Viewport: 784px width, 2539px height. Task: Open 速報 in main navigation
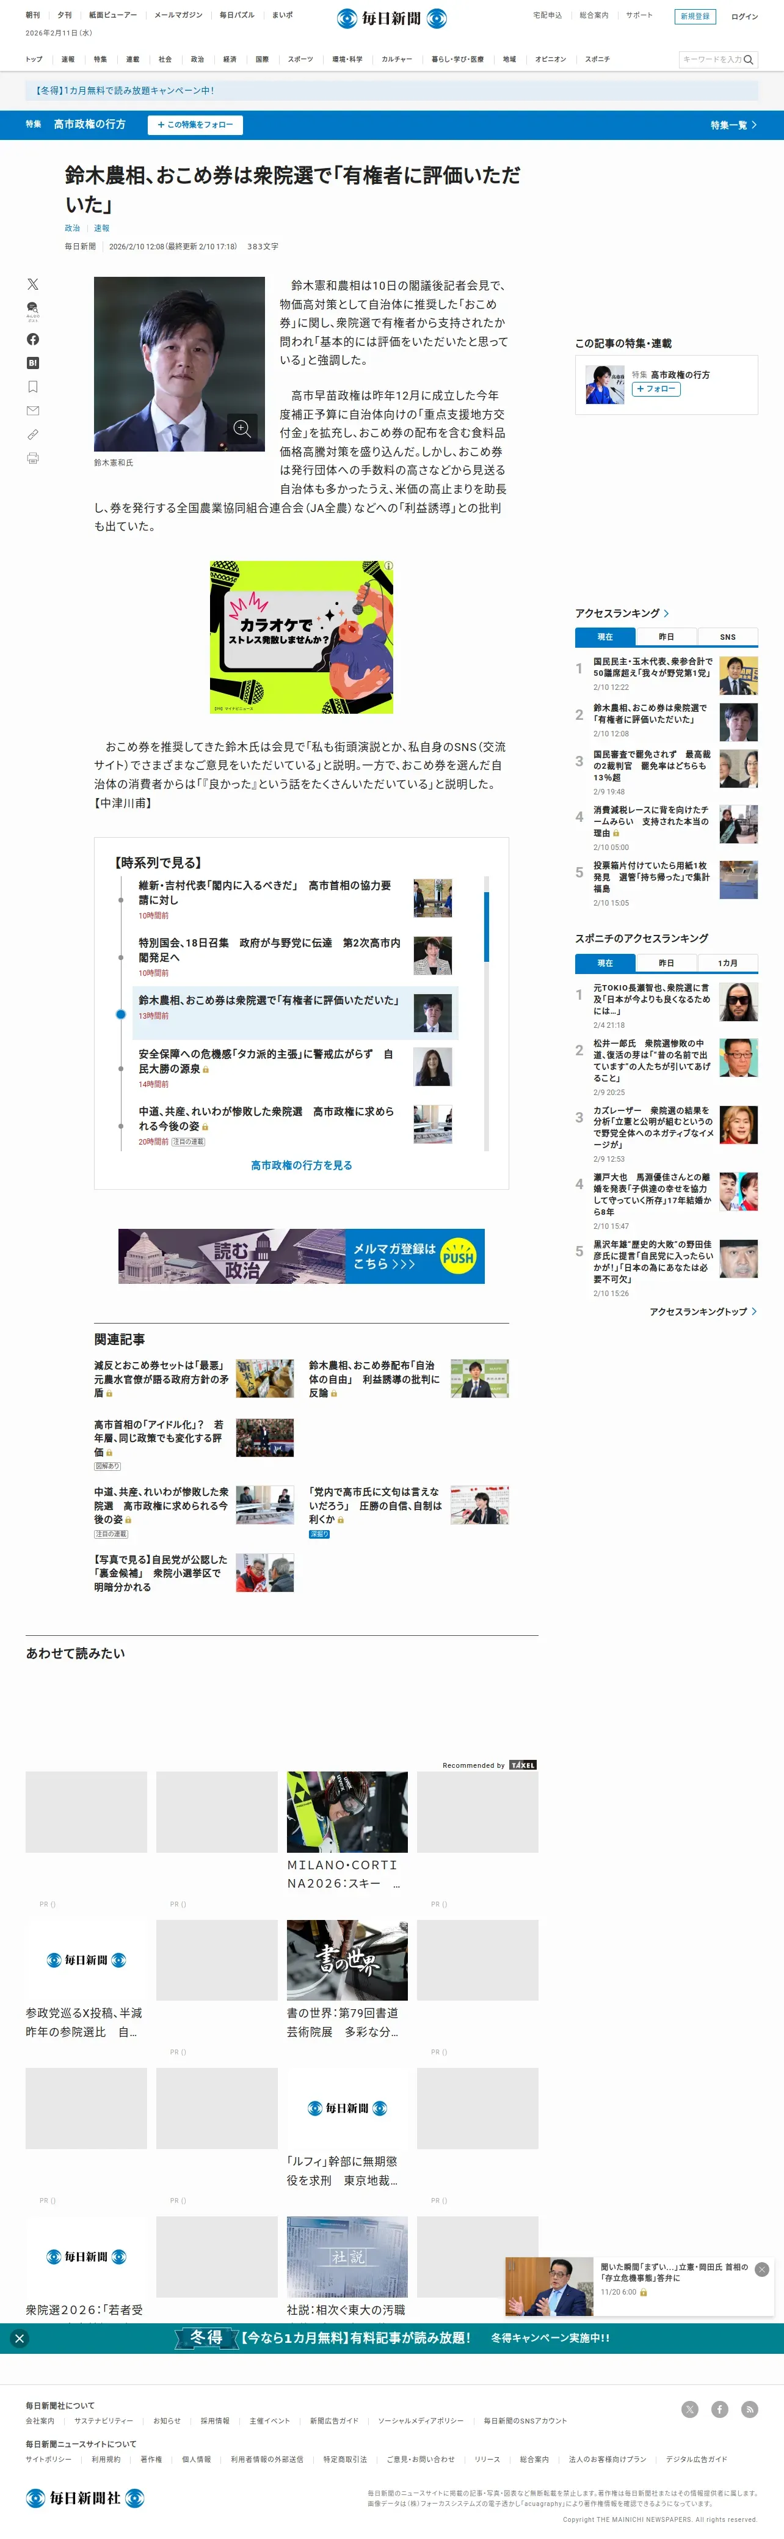click(68, 59)
